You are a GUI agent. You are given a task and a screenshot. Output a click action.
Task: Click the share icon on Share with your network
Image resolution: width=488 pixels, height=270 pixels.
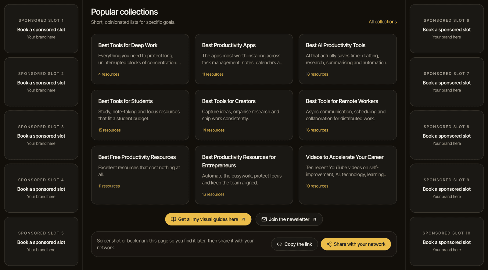[x=329, y=244]
